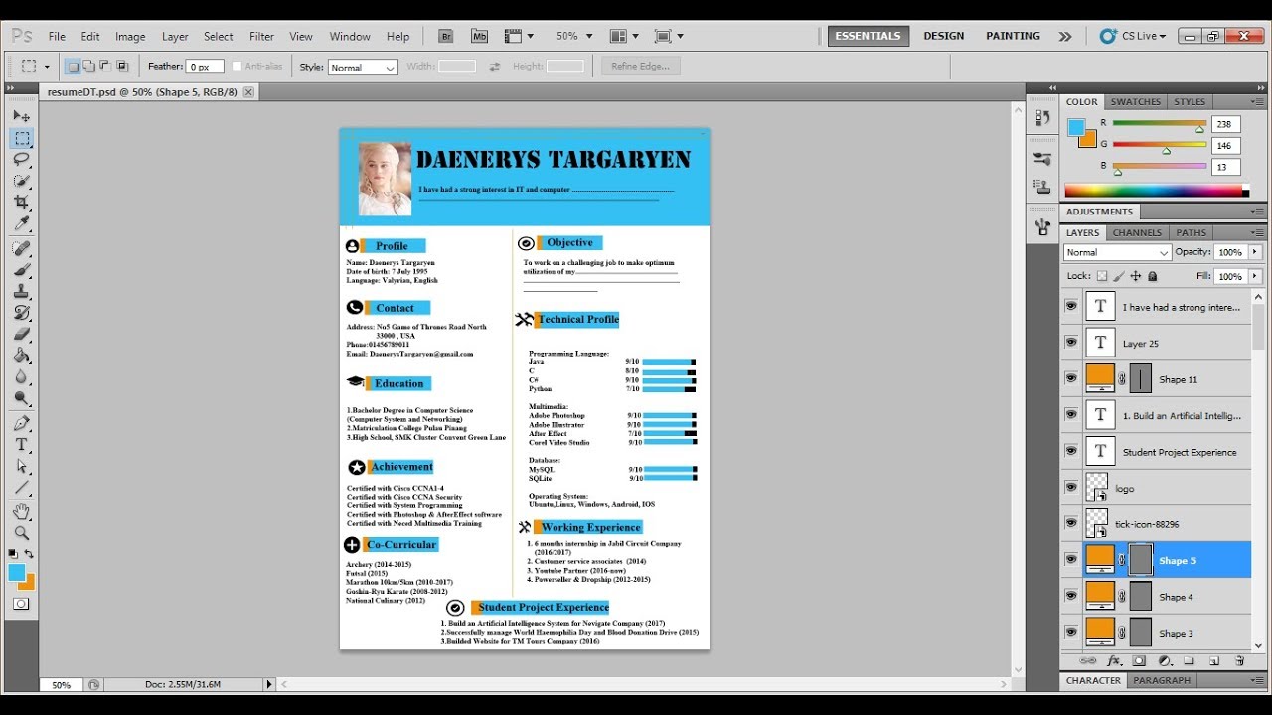Toggle visibility of the logo layer

(1070, 487)
